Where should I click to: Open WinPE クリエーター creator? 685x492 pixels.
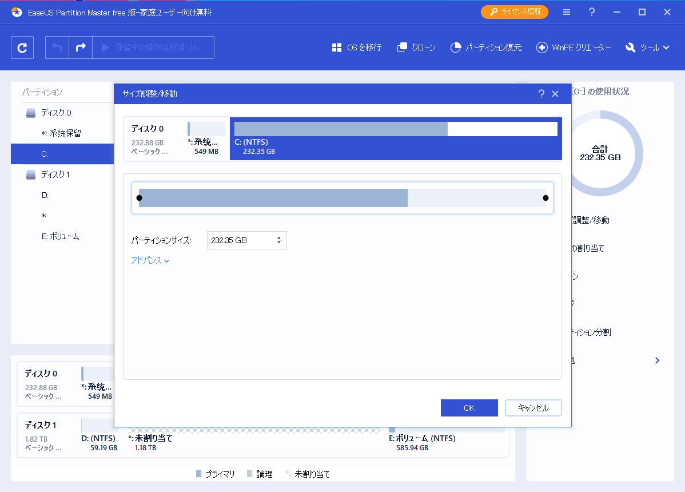pyautogui.click(x=574, y=47)
